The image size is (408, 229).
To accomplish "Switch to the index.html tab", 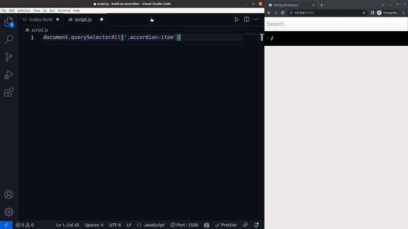I will 41,20.
